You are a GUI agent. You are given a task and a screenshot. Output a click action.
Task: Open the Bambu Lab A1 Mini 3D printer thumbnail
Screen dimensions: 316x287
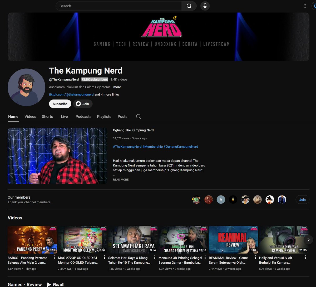coord(183,240)
